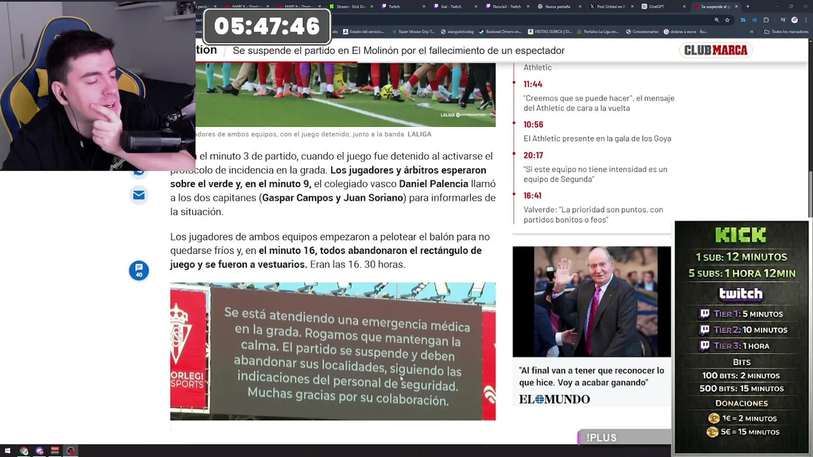Open the Concesionarios bookmark
Screen dimensions: 813x457
642,32
